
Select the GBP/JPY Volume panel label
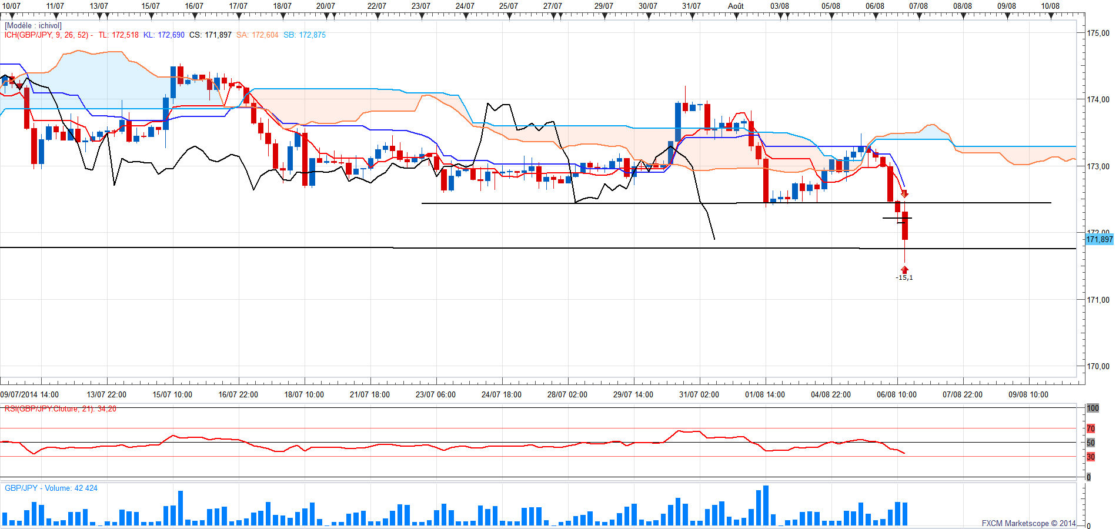click(51, 488)
